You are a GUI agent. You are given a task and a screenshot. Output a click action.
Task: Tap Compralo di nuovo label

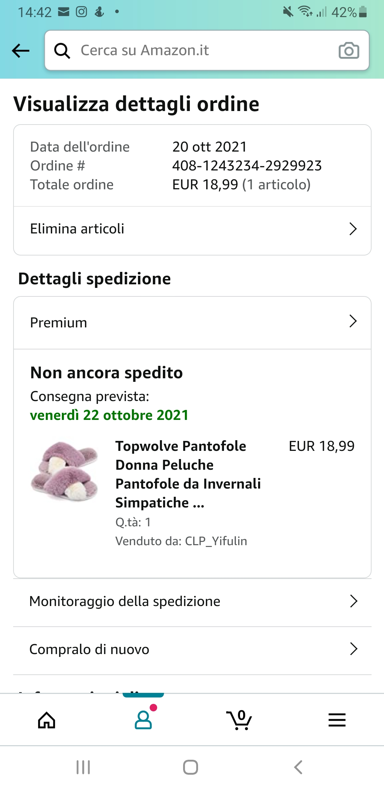point(89,649)
